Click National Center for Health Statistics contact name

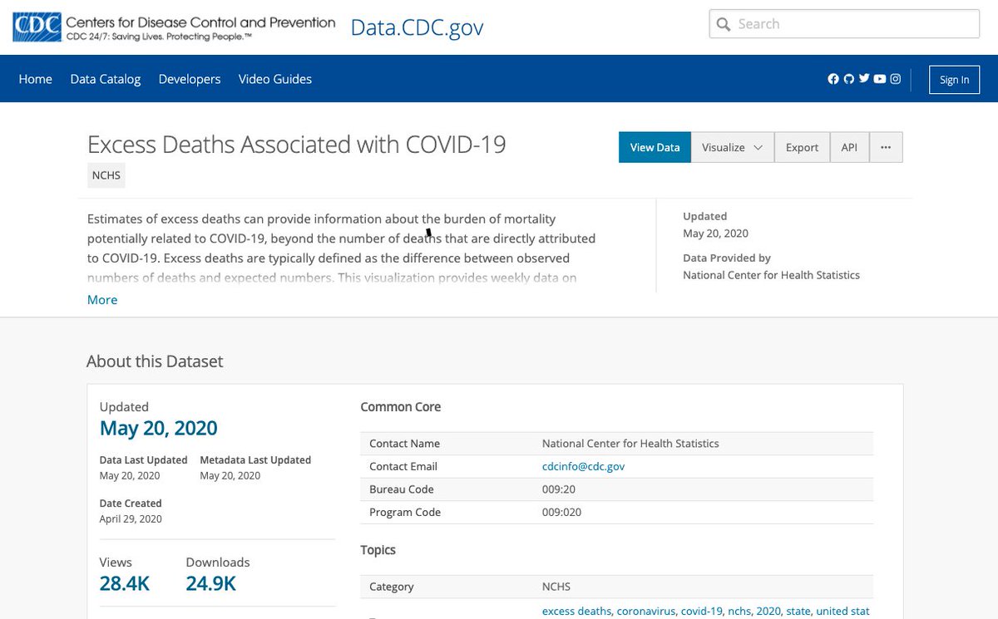(630, 444)
